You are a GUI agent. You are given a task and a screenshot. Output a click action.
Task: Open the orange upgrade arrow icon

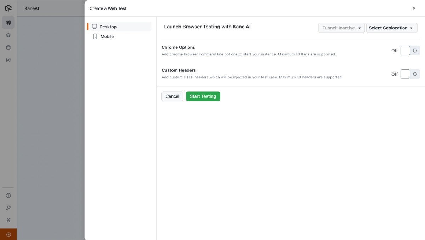(x=8, y=234)
